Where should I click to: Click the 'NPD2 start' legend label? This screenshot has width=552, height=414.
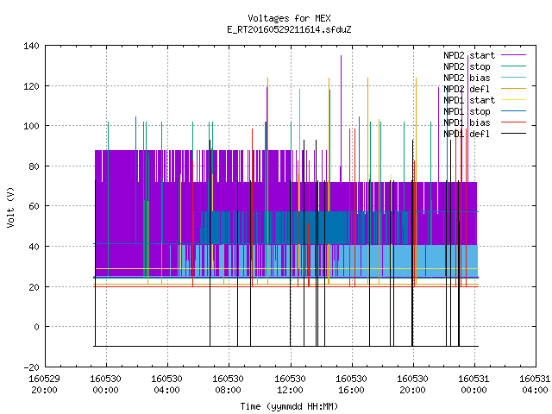point(469,55)
